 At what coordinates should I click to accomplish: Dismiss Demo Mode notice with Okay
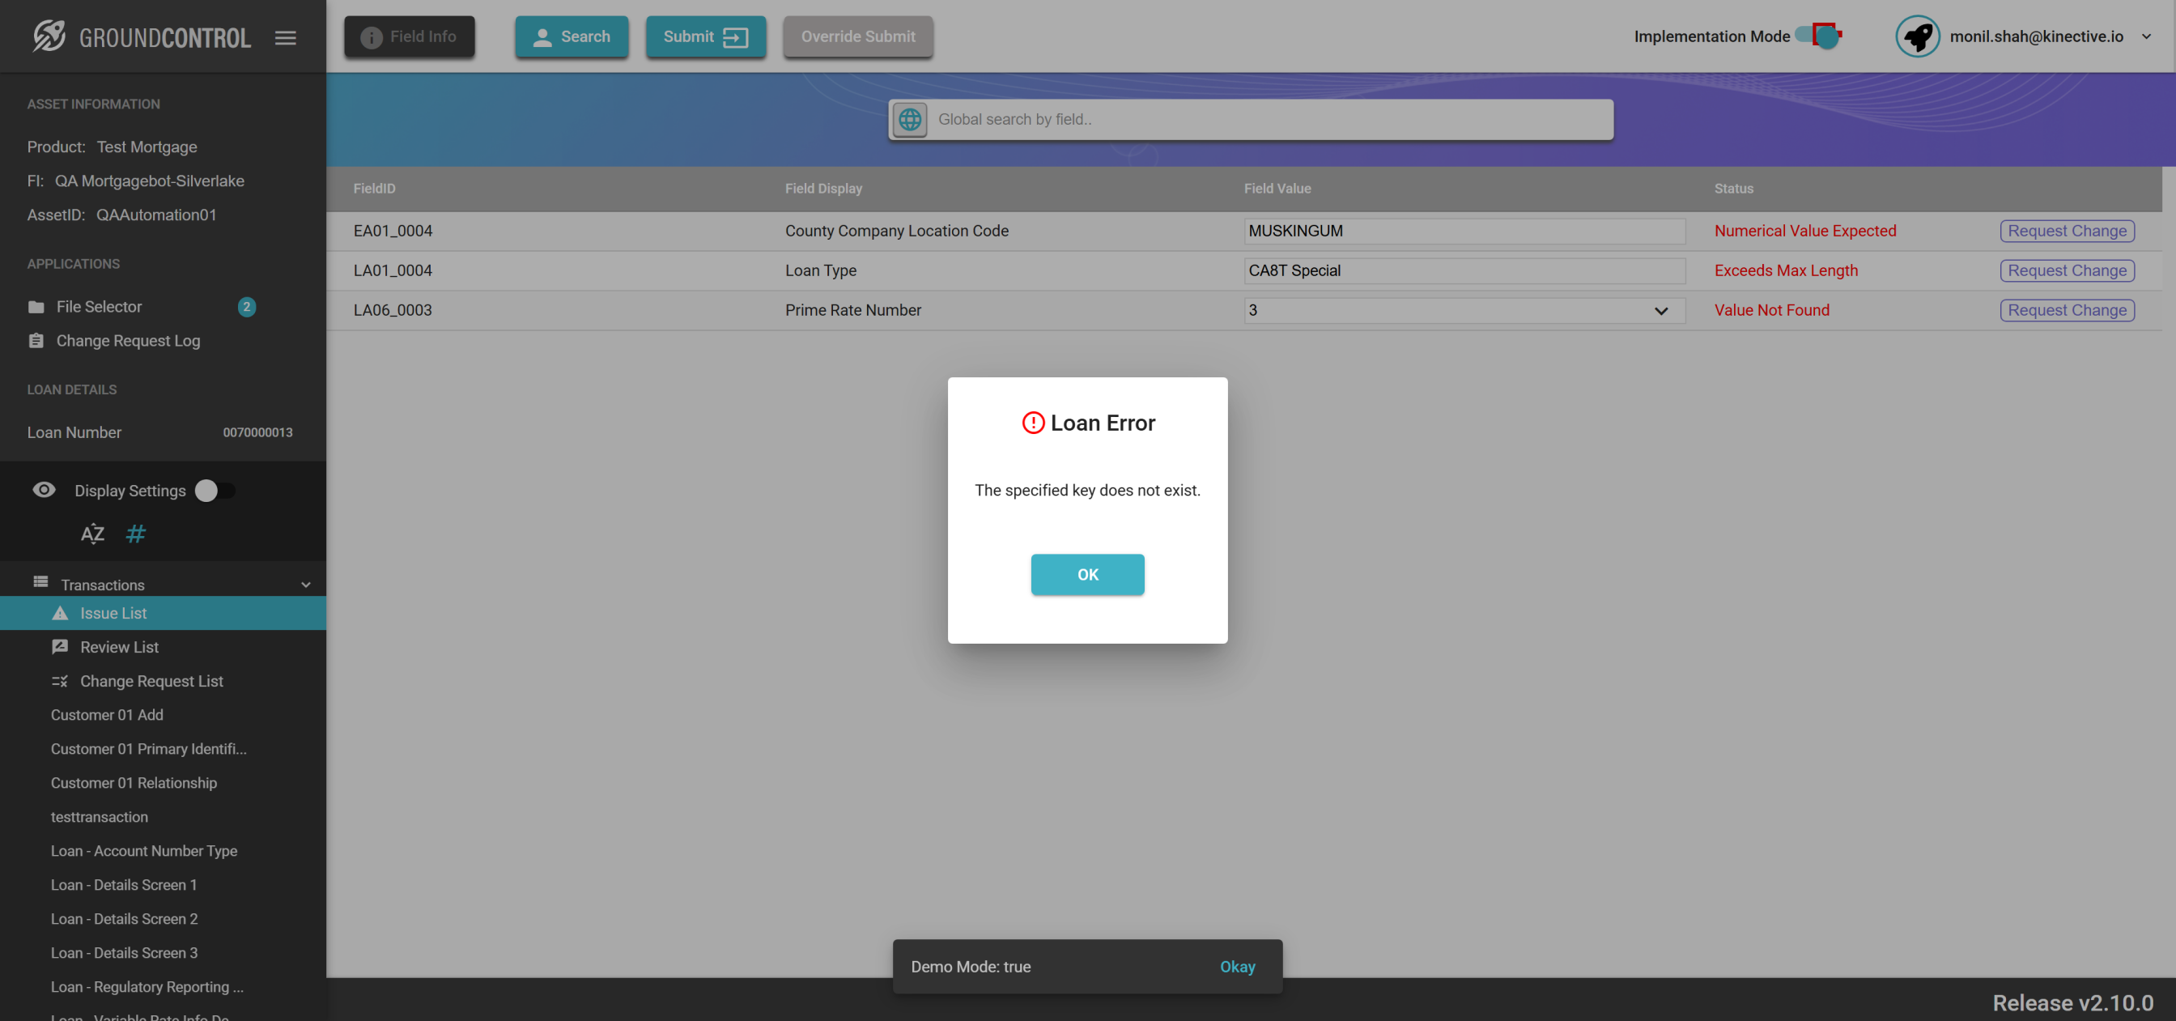click(x=1237, y=967)
